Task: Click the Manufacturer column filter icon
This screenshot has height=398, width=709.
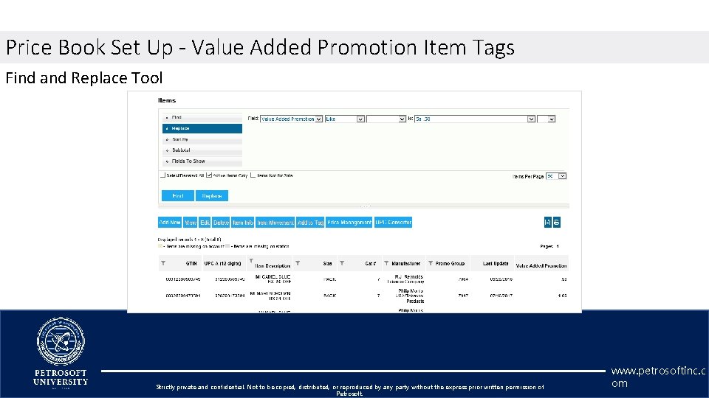Action: (x=386, y=263)
